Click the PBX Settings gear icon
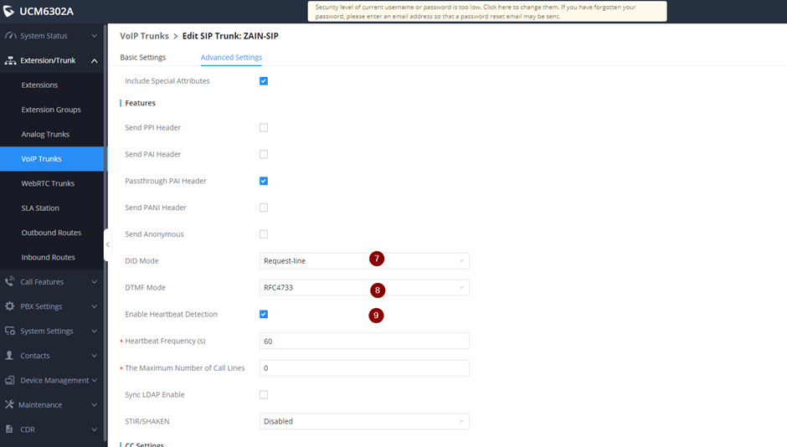This screenshot has height=447, width=787. point(10,306)
